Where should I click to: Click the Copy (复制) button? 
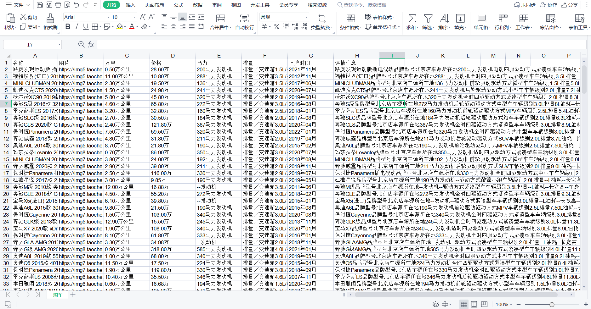30,27
